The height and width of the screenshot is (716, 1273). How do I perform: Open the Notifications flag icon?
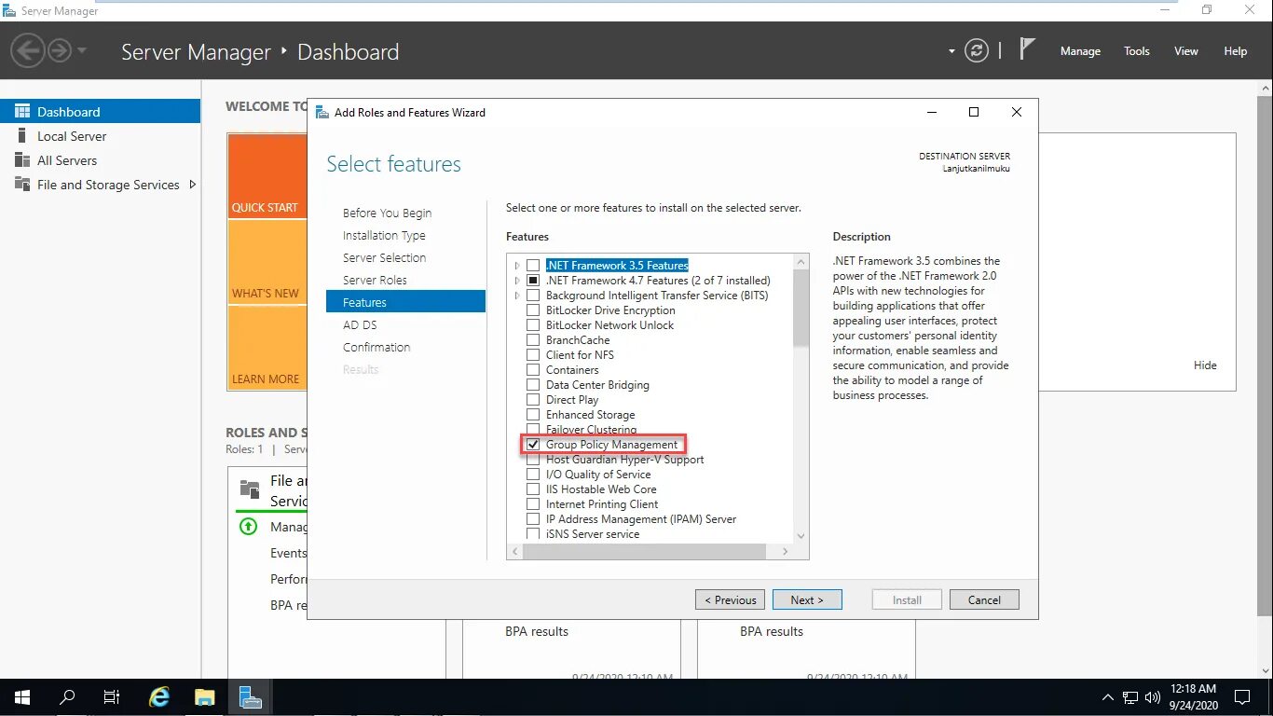click(x=1026, y=49)
